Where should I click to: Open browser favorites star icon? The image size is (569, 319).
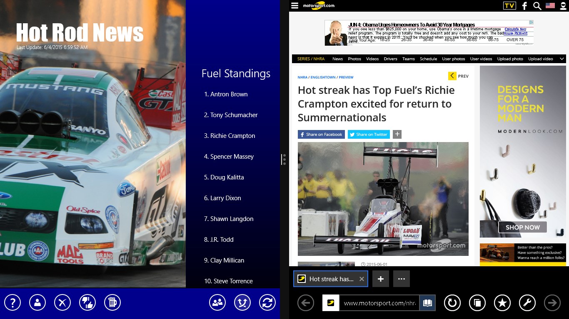502,303
